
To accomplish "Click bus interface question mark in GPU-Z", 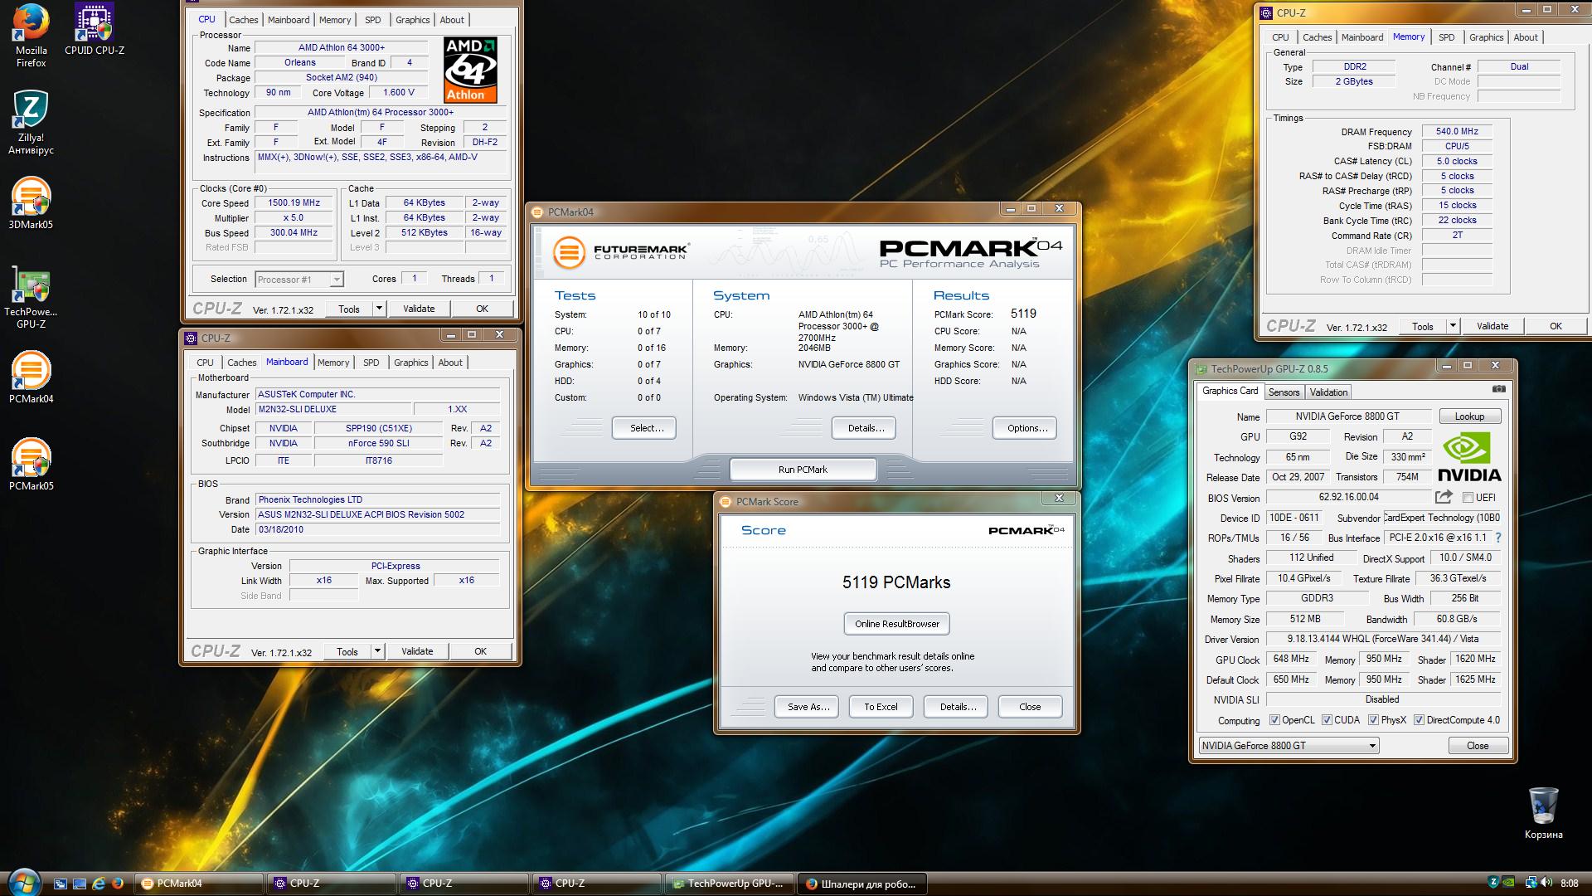I will [x=1497, y=538].
